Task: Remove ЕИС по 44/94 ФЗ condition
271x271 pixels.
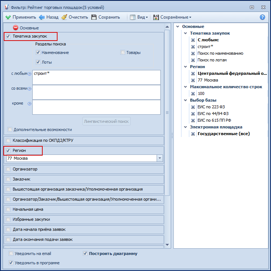Action: point(193,114)
